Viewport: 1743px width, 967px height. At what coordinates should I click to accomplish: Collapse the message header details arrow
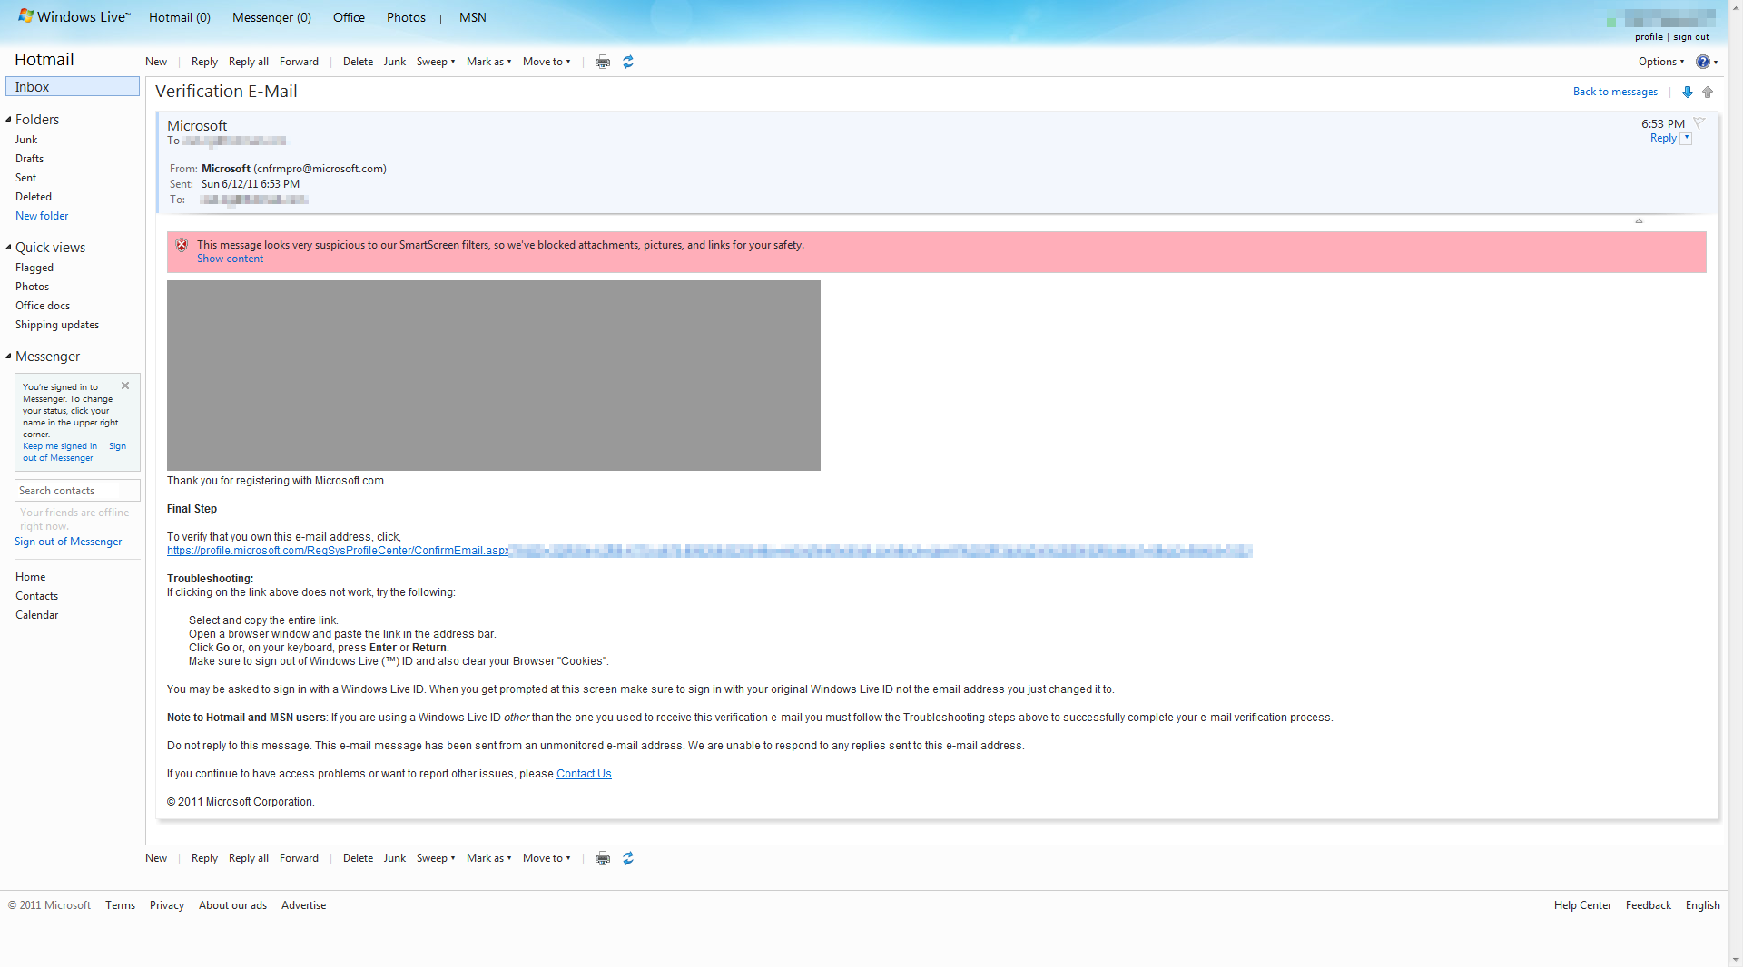1639,220
